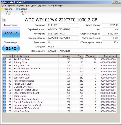This screenshot has width=122, height=125.
Task: Click the previous disk arrow icon
Action: (4, 20)
